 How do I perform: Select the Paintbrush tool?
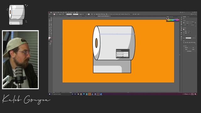51,24
